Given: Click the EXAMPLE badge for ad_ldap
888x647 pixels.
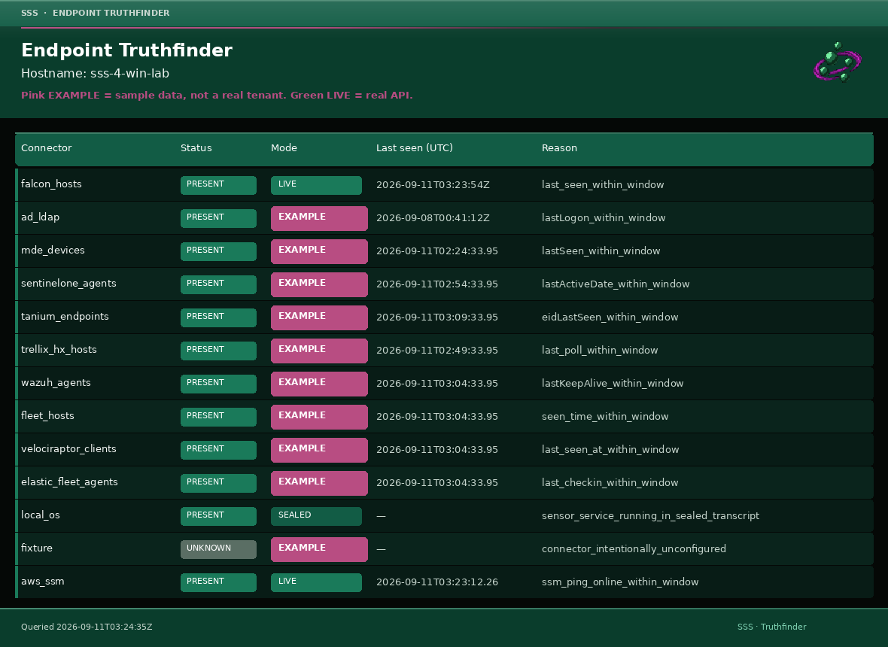Looking at the screenshot, I should coord(319,218).
